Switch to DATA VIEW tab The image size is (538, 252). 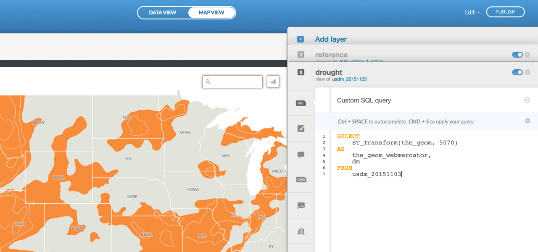163,12
